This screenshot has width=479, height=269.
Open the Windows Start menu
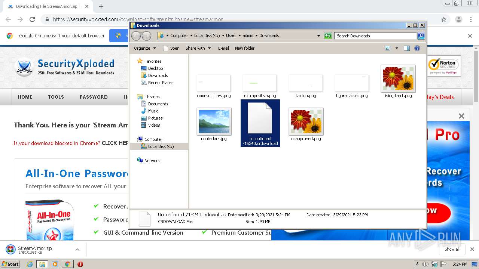click(10, 264)
